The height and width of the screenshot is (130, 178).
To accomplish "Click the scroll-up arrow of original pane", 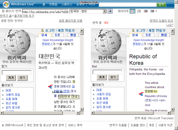I will click(82, 30).
